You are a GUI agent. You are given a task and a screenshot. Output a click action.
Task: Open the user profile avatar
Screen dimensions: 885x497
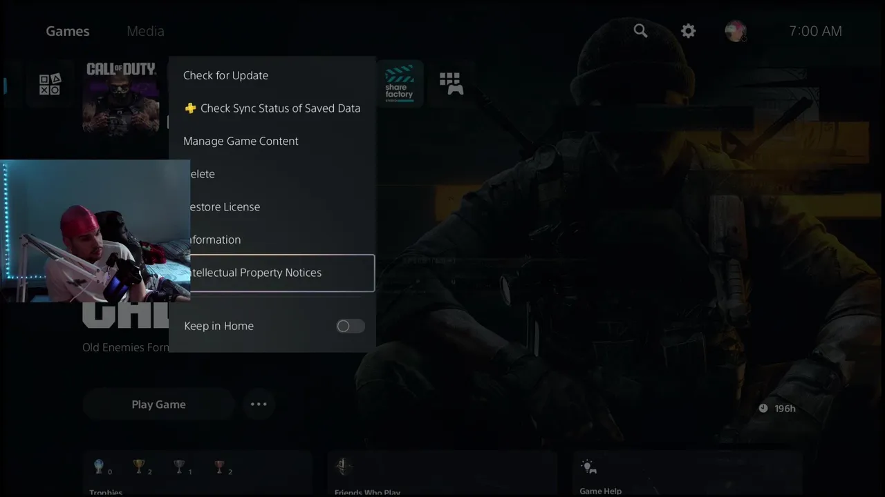coord(735,31)
